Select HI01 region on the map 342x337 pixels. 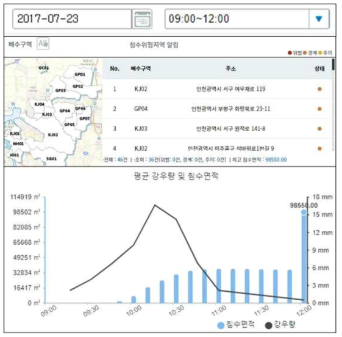point(15,155)
